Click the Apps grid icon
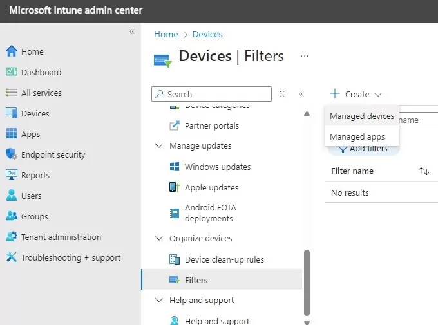The image size is (438, 325). pyautogui.click(x=12, y=133)
